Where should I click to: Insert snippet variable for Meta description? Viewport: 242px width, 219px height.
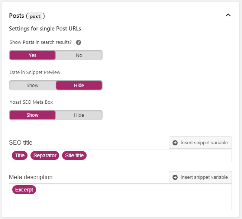pyautogui.click(x=200, y=177)
